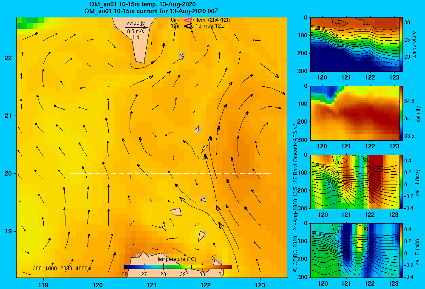The height and width of the screenshot is (289, 425).
Task: Click the 'temperature (°C)' colorbar title
Action: pos(177,259)
